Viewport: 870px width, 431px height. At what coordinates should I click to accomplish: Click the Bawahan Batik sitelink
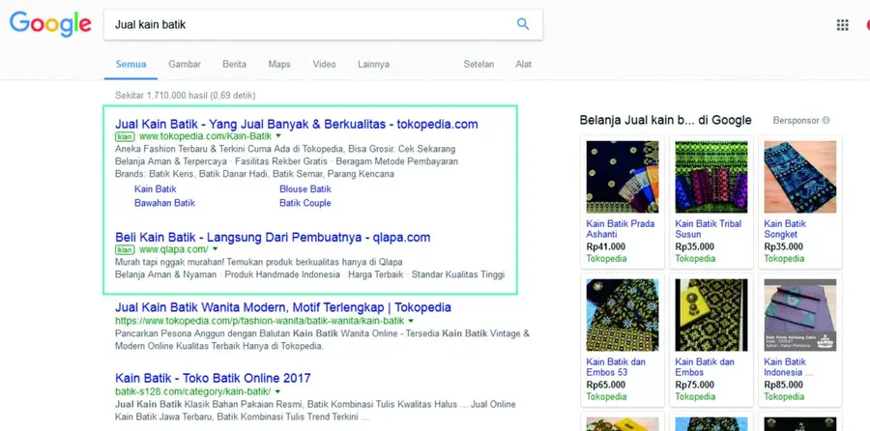(x=164, y=203)
